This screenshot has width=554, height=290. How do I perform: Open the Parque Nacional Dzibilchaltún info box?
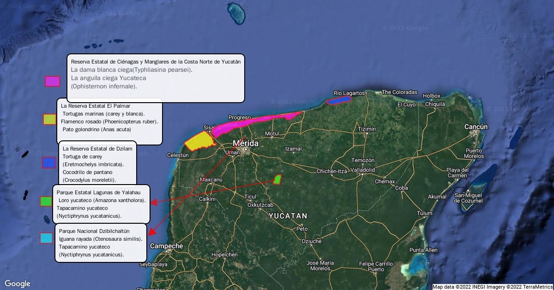tap(101, 243)
